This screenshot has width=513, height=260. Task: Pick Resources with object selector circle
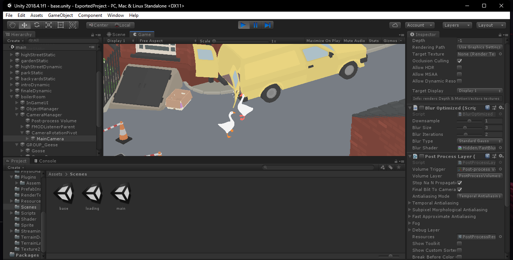(x=500, y=237)
